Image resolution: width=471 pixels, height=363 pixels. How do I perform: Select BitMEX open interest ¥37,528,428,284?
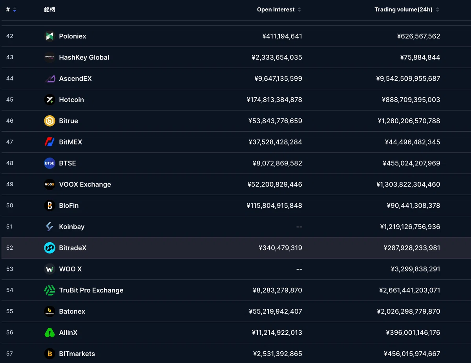[276, 142]
